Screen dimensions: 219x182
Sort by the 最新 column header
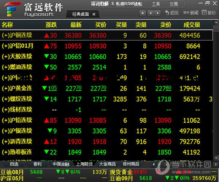76,25
